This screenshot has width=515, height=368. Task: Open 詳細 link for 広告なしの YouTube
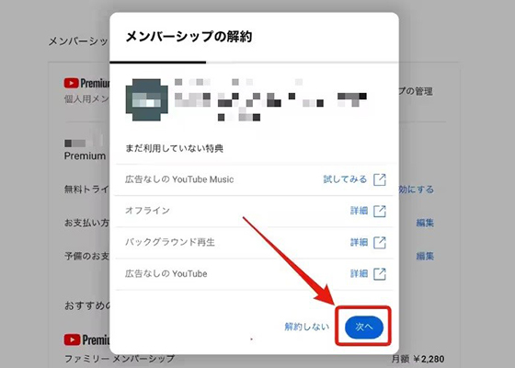[359, 273]
